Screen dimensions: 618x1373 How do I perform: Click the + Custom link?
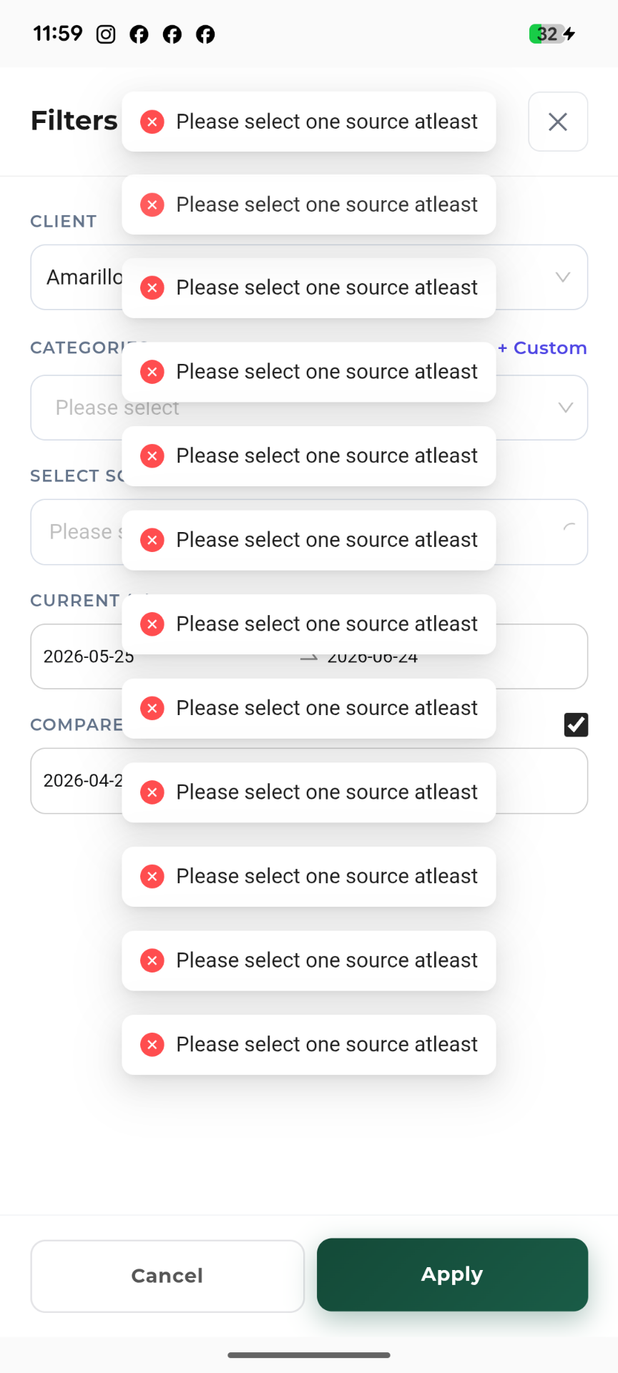click(542, 348)
